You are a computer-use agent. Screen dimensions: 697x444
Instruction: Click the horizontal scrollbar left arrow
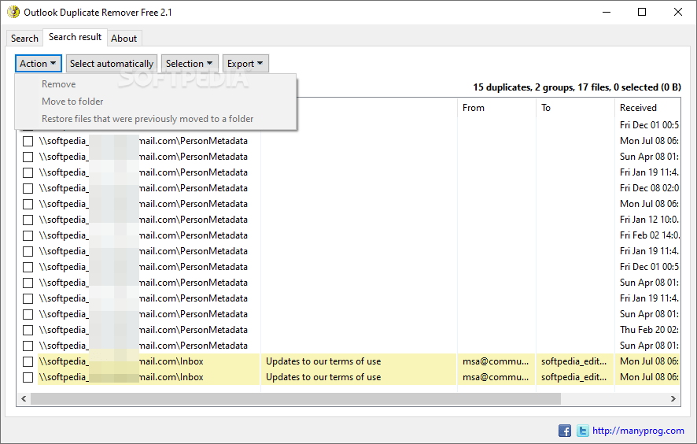pos(24,399)
